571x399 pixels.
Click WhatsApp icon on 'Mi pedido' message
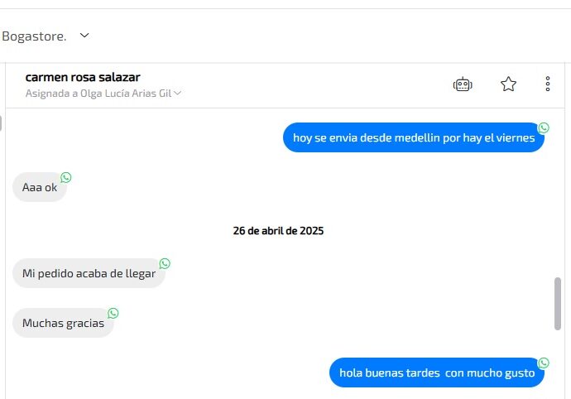point(165,263)
